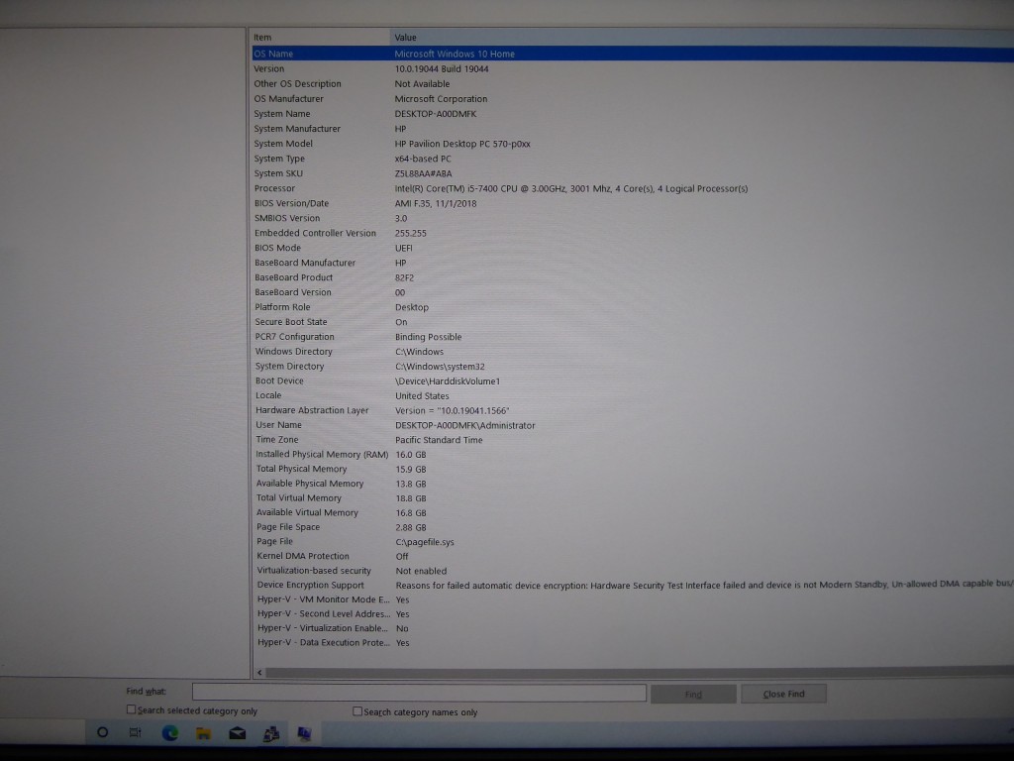
Task: Select the Kernel DMA Protection item
Action: [x=303, y=556]
